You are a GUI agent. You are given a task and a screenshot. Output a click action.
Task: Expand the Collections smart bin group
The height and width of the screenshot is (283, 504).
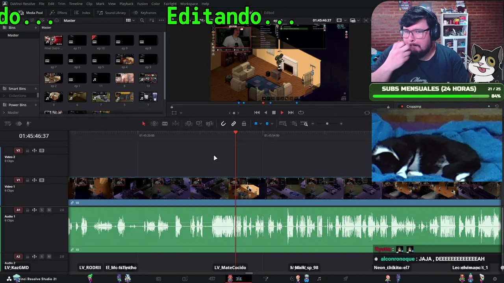click(5, 96)
